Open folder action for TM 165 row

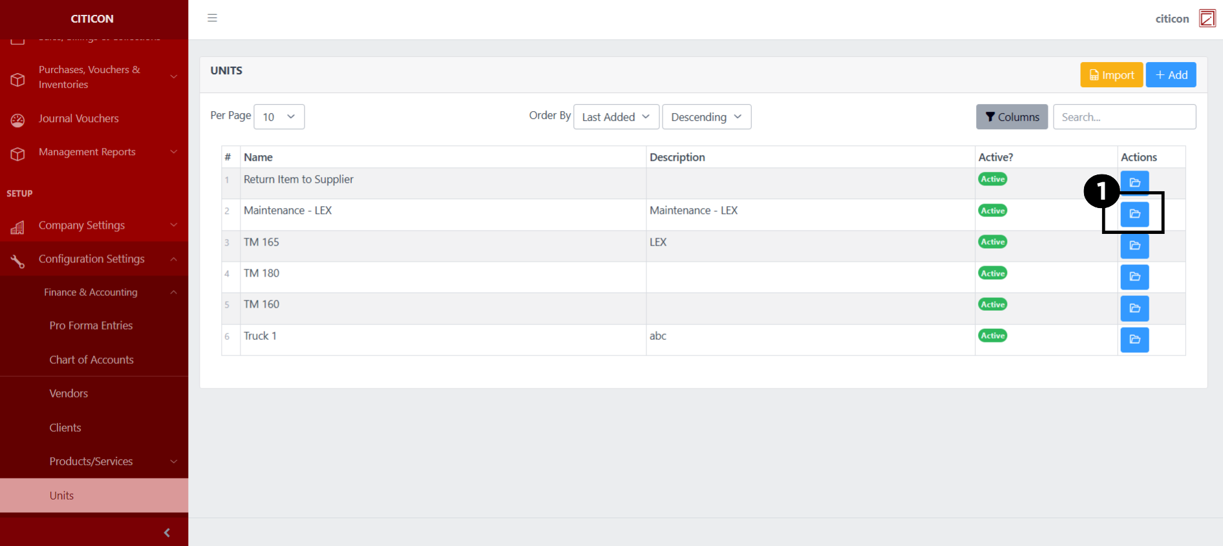1134,246
